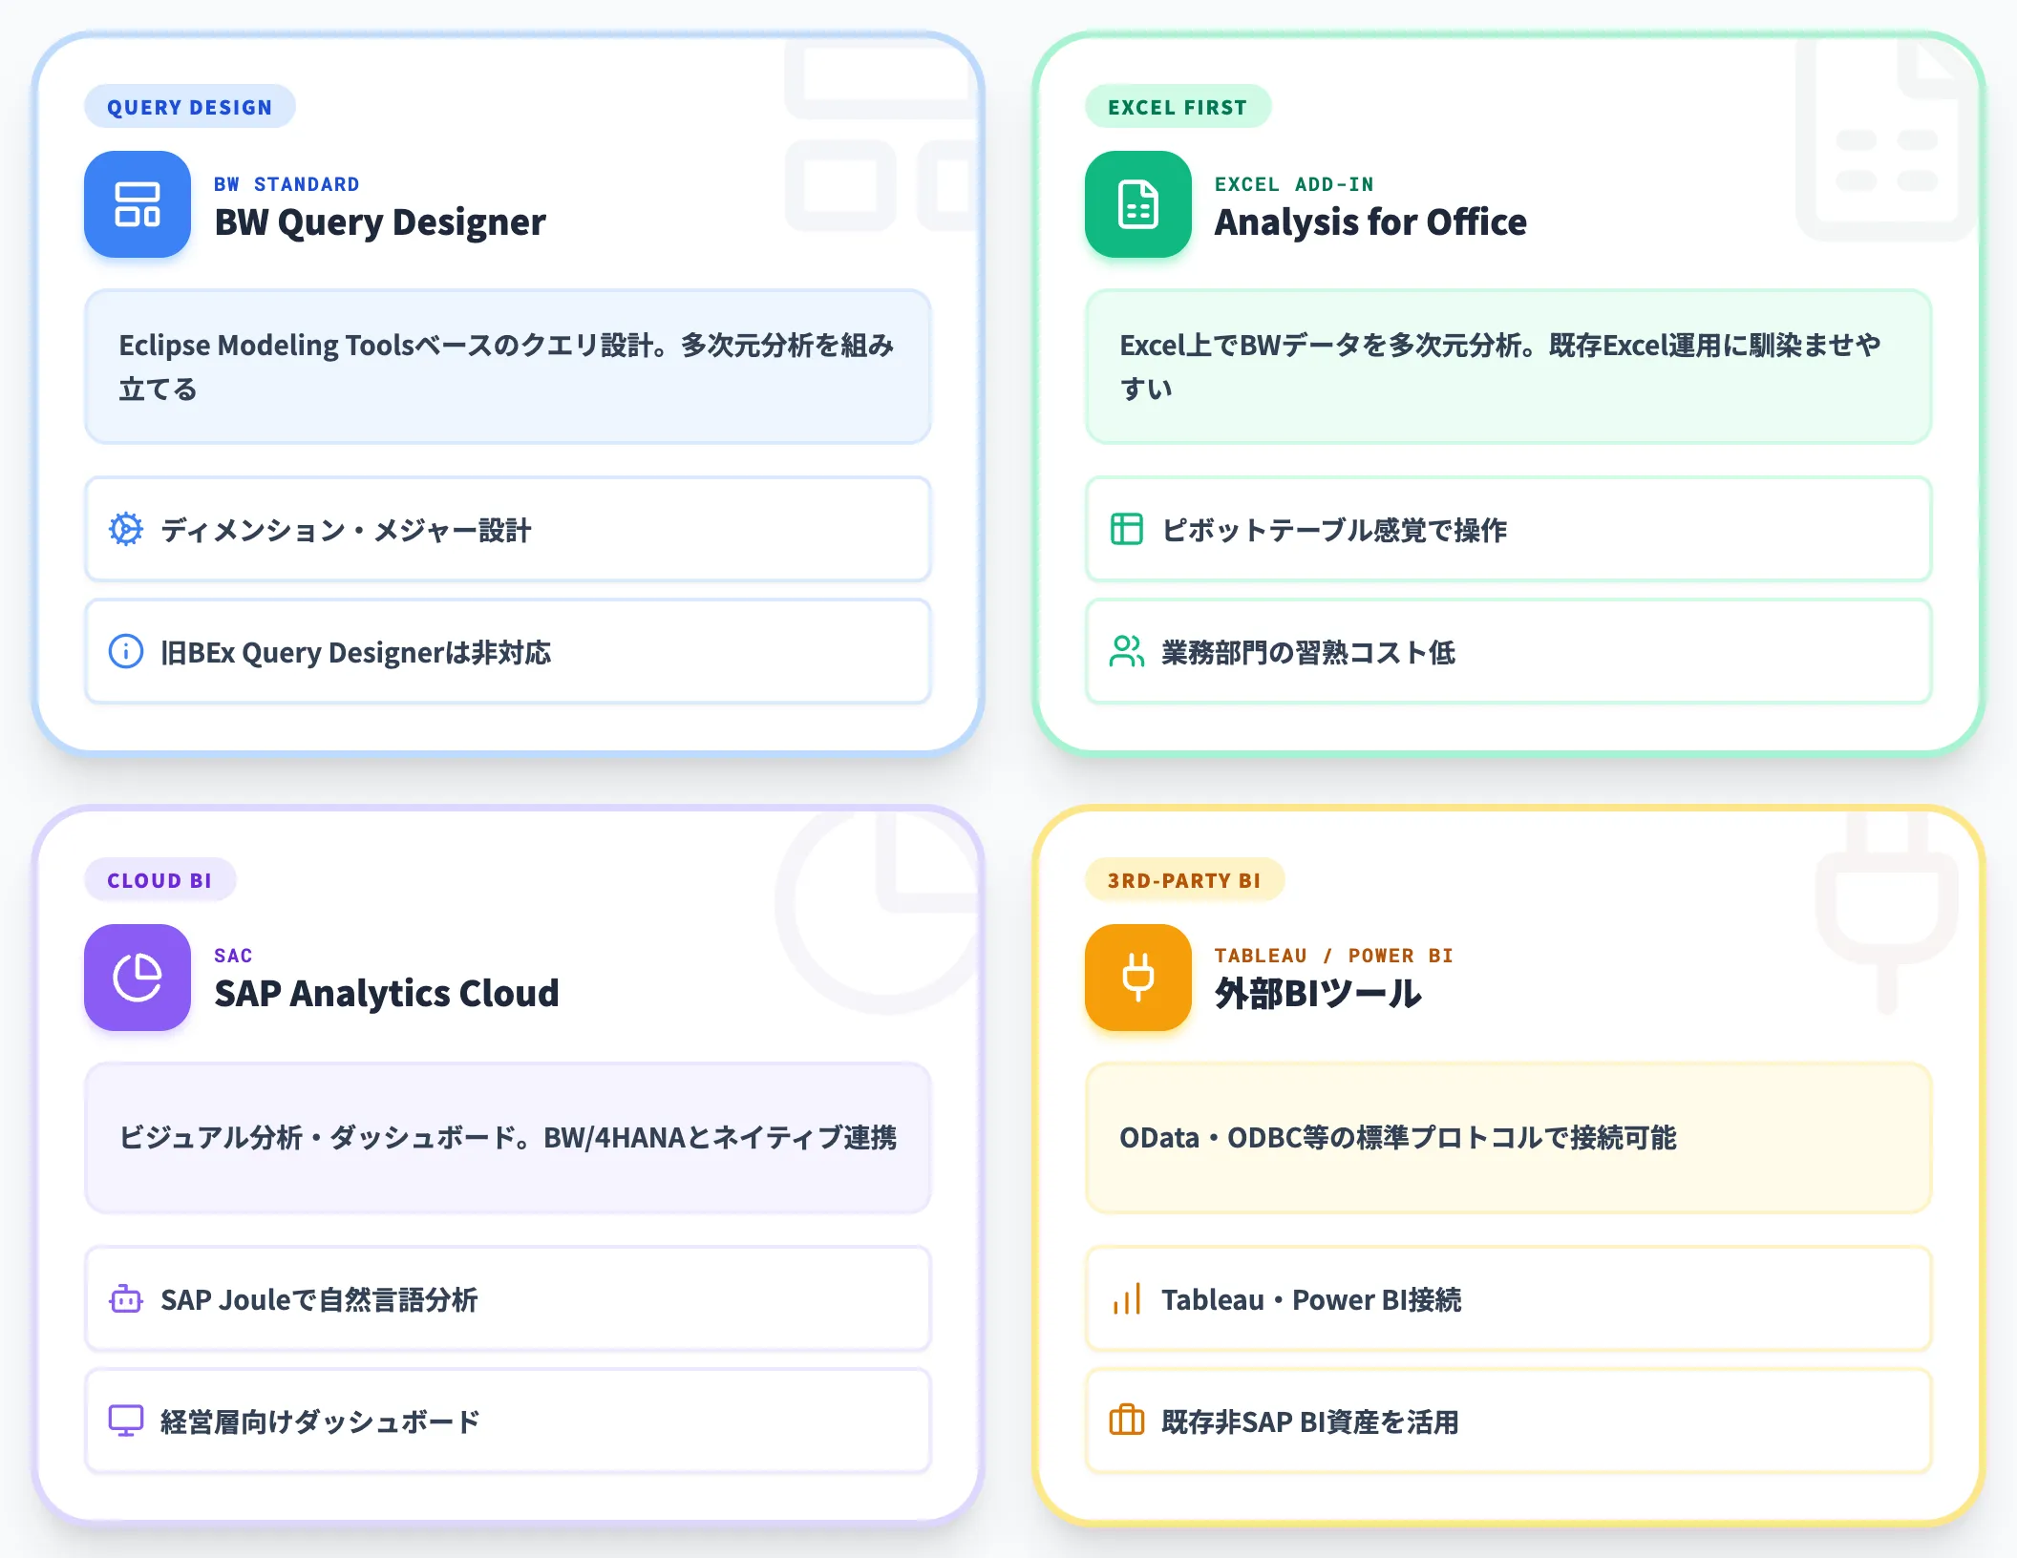2017x1558 pixels.
Task: Click the ピボットテーブル感覚で操作 text
Action: (x=1334, y=530)
